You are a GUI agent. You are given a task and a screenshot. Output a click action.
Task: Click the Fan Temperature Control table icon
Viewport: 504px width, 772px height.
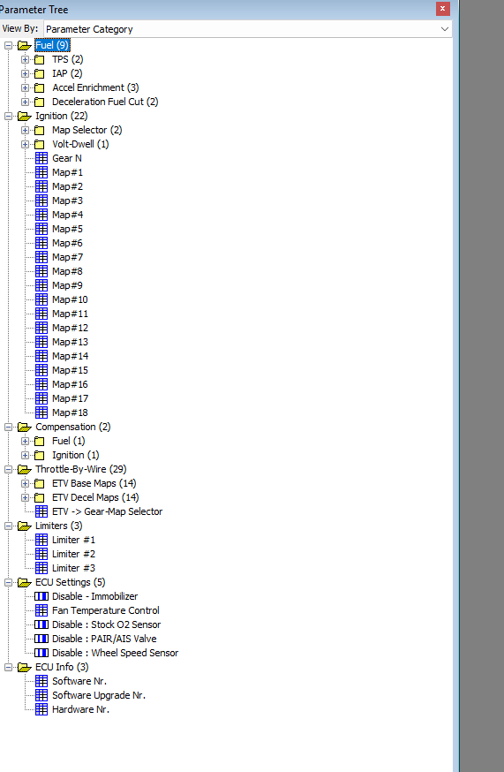[x=41, y=610]
